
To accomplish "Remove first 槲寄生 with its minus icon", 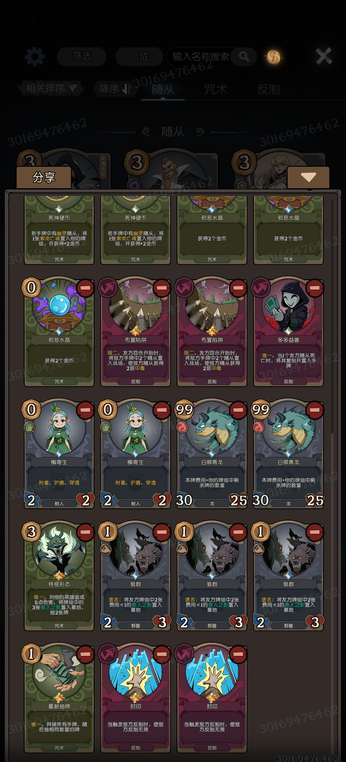I will (85, 410).
